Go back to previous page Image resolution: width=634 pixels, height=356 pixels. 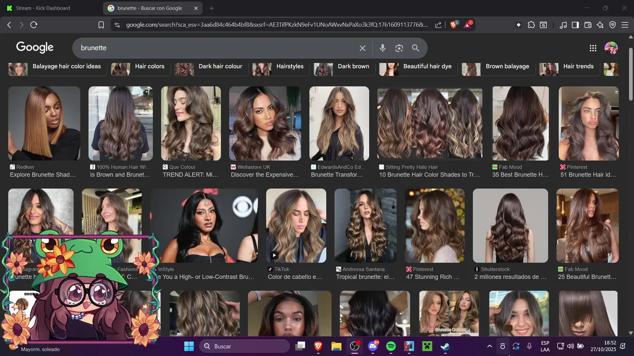point(9,25)
